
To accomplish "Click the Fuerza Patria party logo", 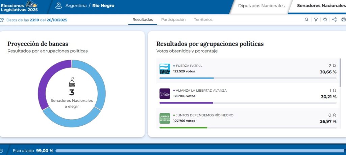I will 165,69.
